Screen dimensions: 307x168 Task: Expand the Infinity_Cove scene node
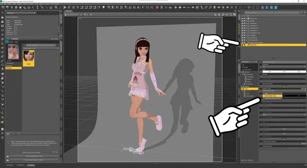pos(247,19)
